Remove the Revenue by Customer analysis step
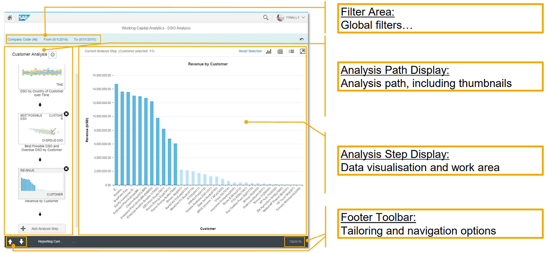Viewport: 548px width, 253px height. (66, 169)
